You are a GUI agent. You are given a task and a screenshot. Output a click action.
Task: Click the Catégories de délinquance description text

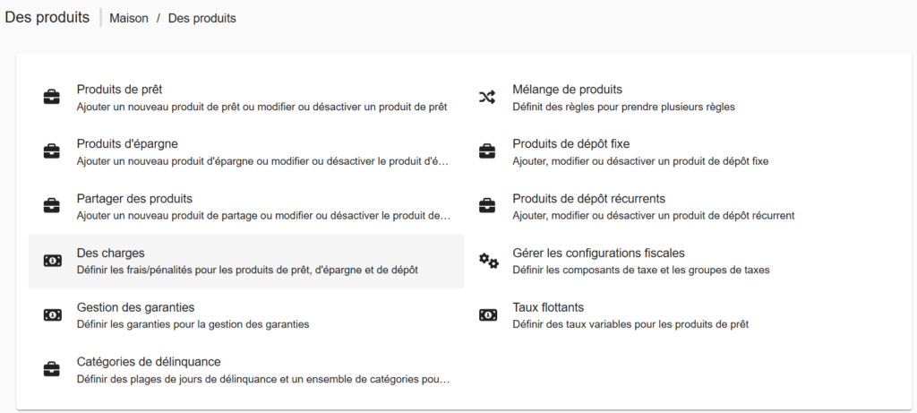(x=262, y=379)
